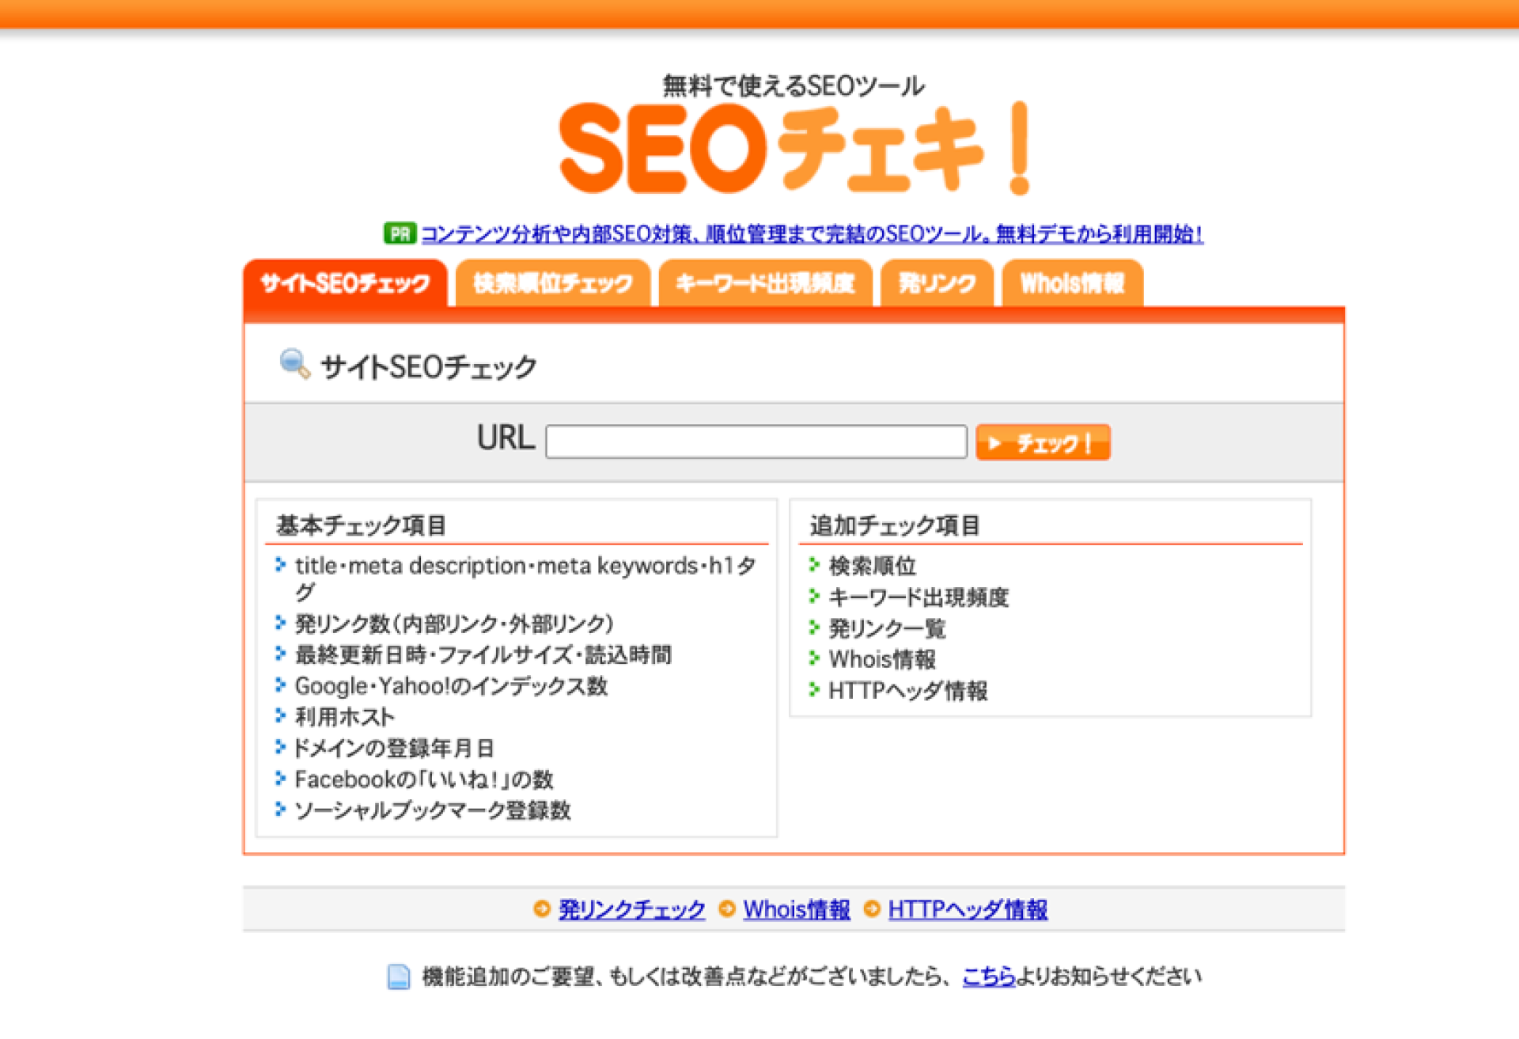The image size is (1519, 1039).
Task: Click the キーワード出現頻度 list item
Action: click(919, 597)
